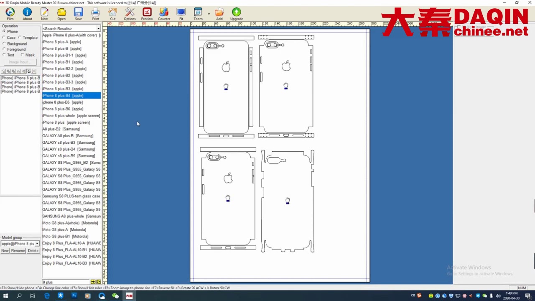Image resolution: width=535 pixels, height=301 pixels.
Task: Select the highlighted 'iPhone 8 plus-B4' entry
Action: click(x=71, y=95)
